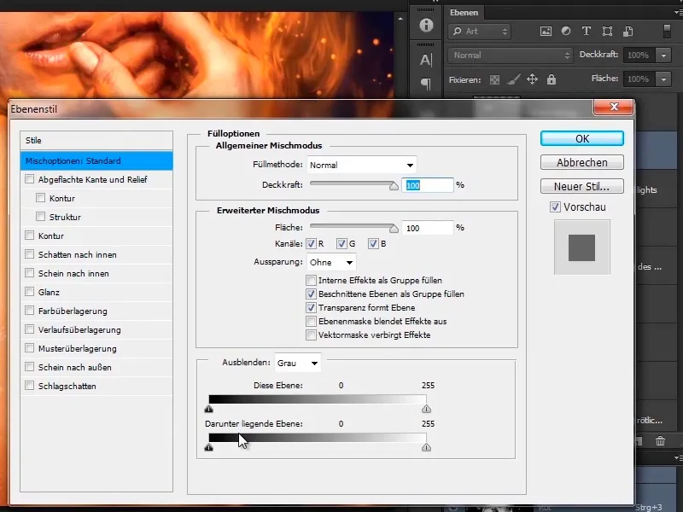Uncheck Beschnittene Ebenen als Gruppe füllen
This screenshot has width=683, height=512.
tap(311, 294)
